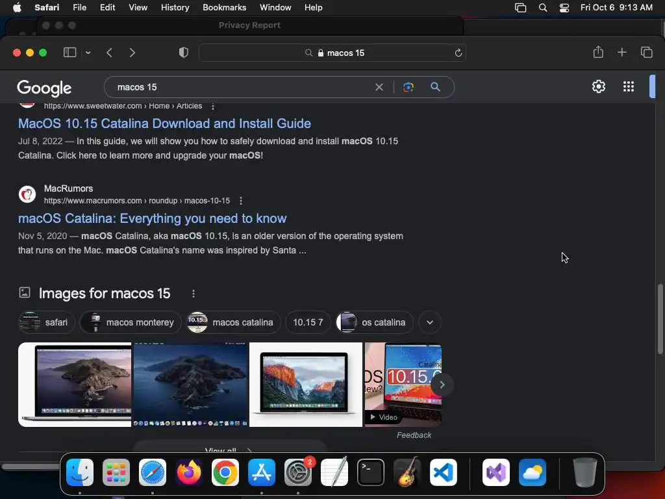Filter images by os catalina chip
Viewport: 665px width, 499px height.
tap(375, 322)
